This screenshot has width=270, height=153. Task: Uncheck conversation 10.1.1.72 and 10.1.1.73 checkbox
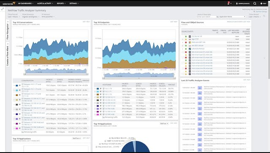[20, 90]
